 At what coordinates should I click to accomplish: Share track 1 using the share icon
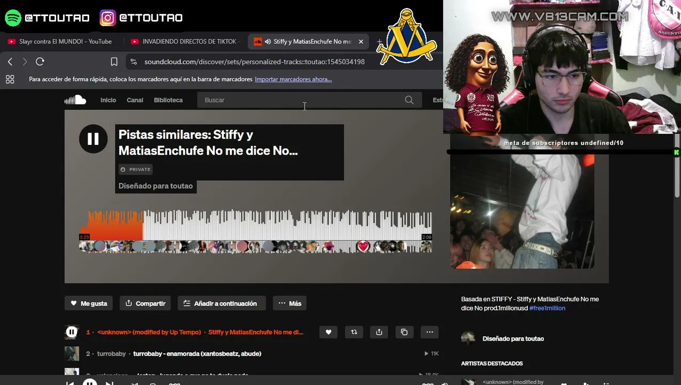click(379, 332)
